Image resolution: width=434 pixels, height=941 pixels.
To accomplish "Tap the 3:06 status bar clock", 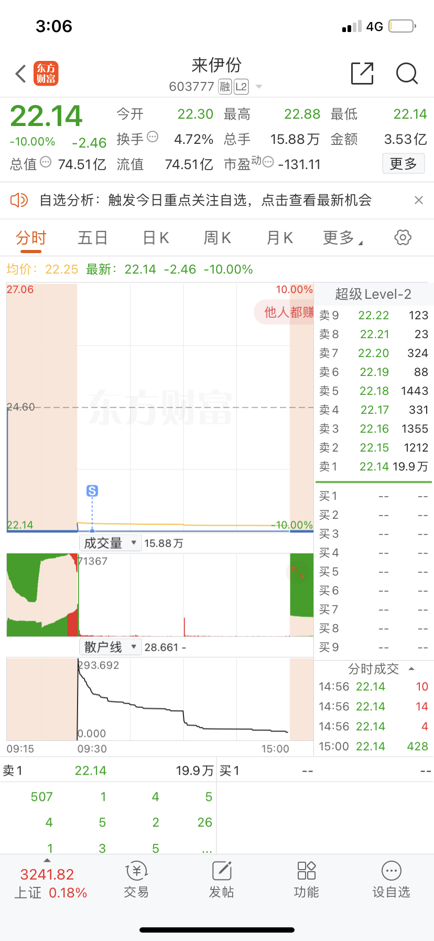I will pyautogui.click(x=54, y=26).
